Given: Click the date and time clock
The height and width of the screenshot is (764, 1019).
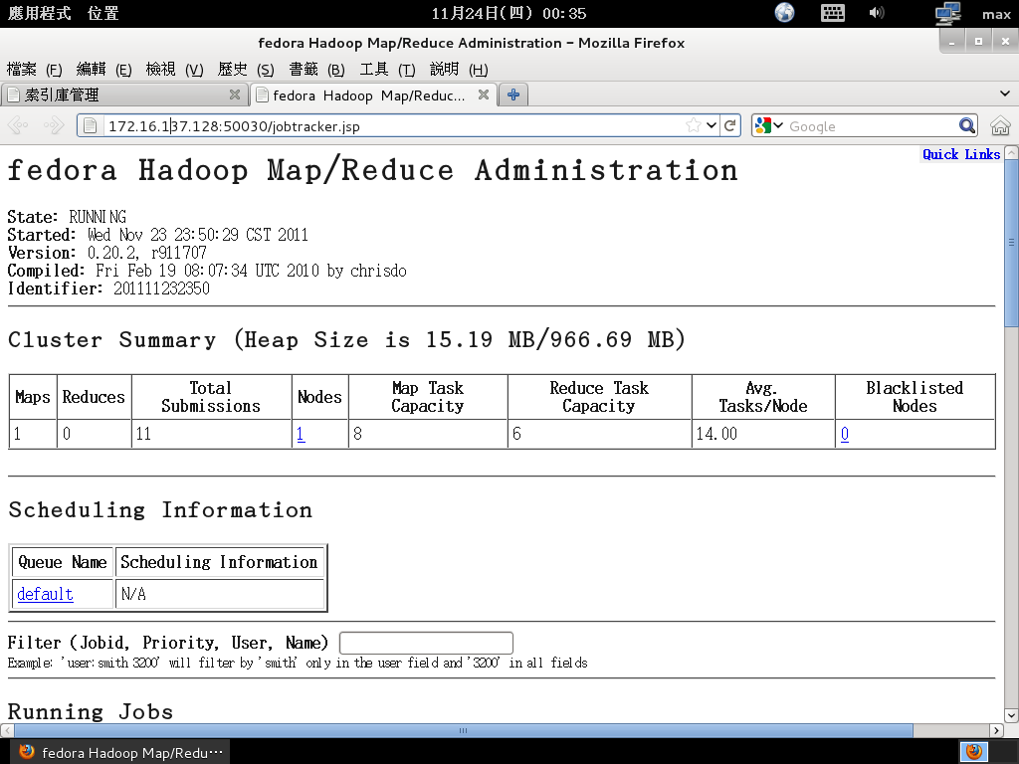Looking at the screenshot, I should (x=509, y=13).
